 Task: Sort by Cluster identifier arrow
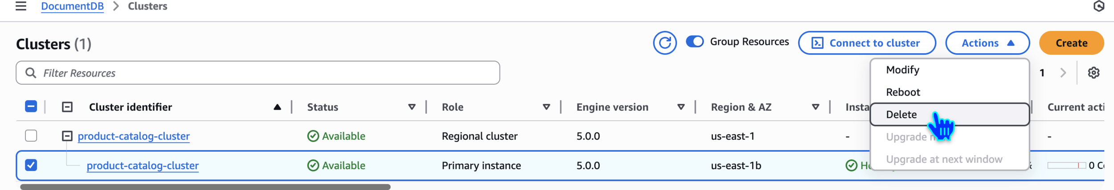277,107
